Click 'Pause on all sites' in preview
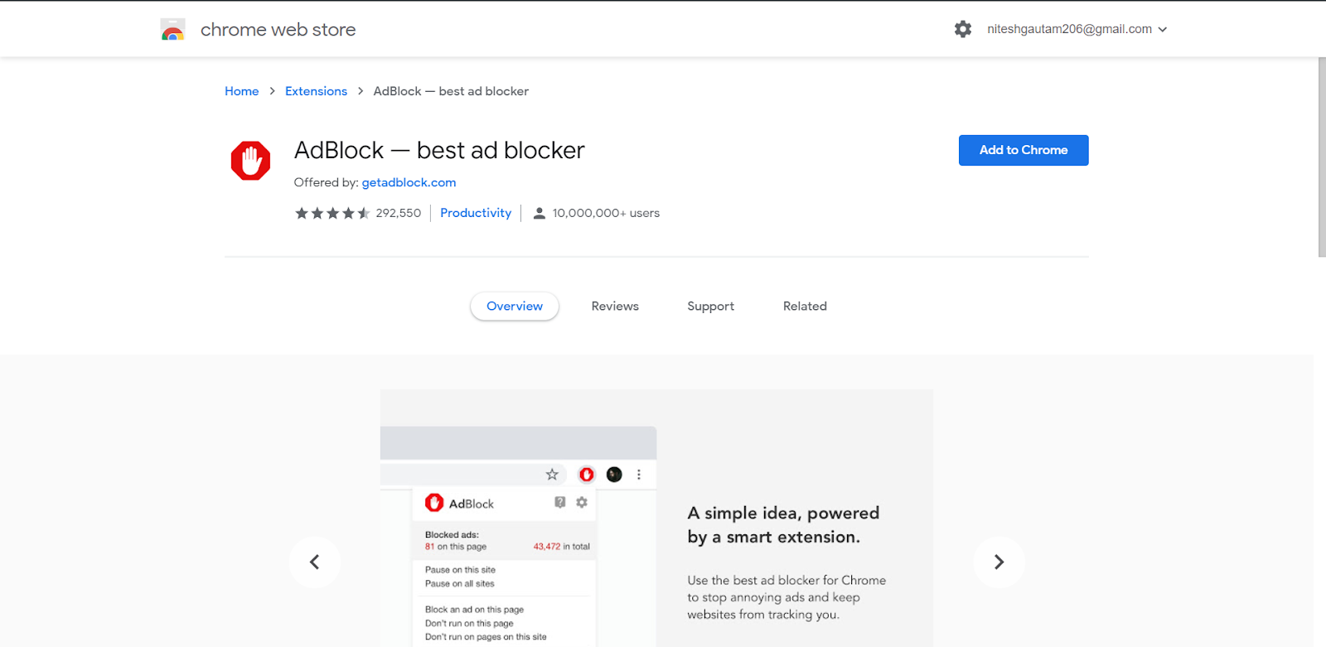The width and height of the screenshot is (1326, 647). tap(459, 584)
